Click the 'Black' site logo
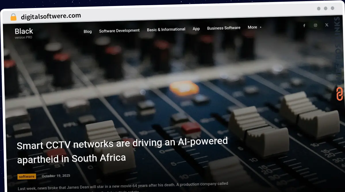Viewport: 345px width, 192px height. coord(24,31)
